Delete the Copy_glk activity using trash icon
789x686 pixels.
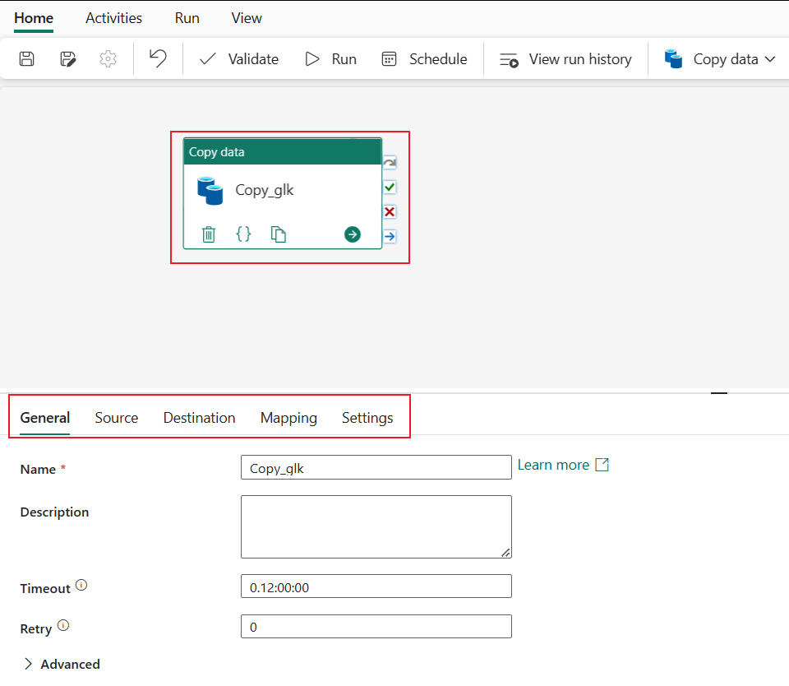point(208,234)
